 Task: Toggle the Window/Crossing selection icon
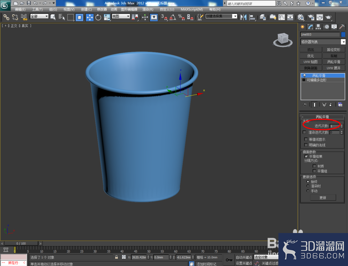[x=79, y=17]
